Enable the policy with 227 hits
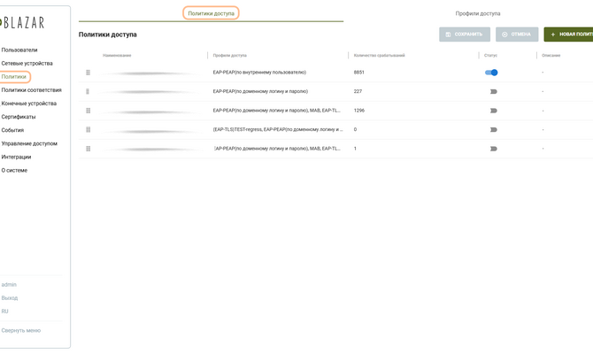The height and width of the screenshot is (354, 593). coord(494,91)
